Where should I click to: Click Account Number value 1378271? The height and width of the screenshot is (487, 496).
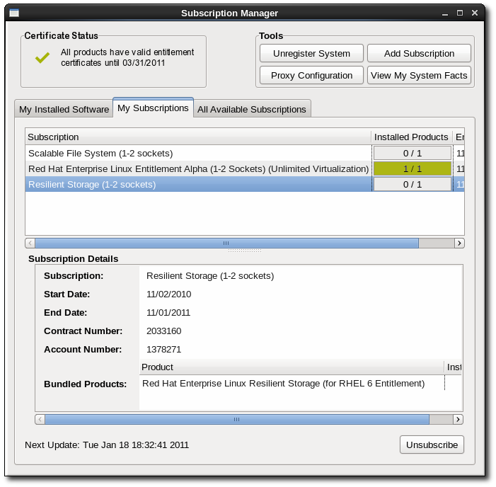(164, 349)
